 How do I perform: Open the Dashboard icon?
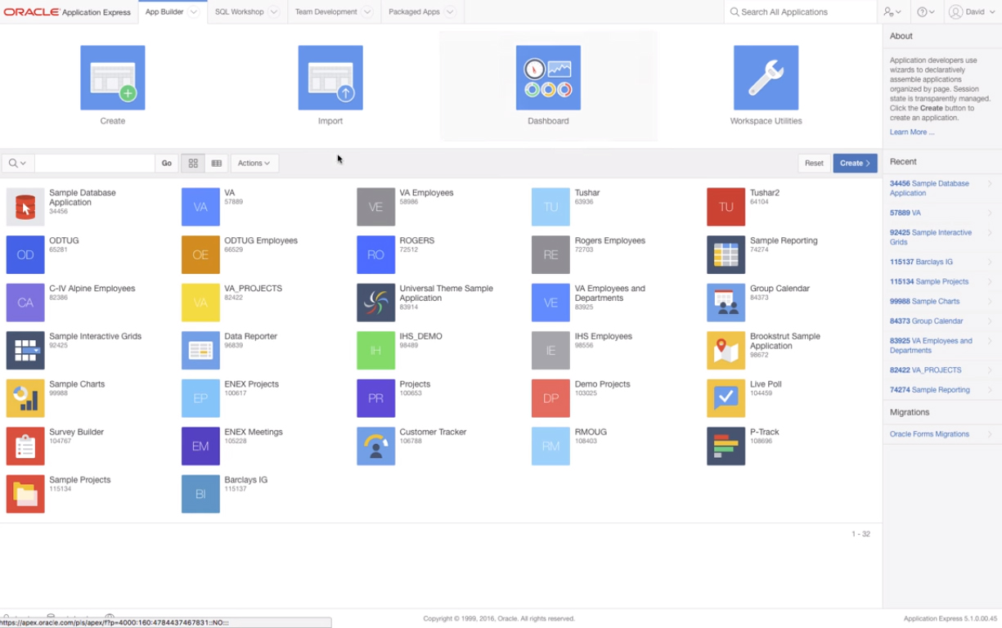click(548, 78)
